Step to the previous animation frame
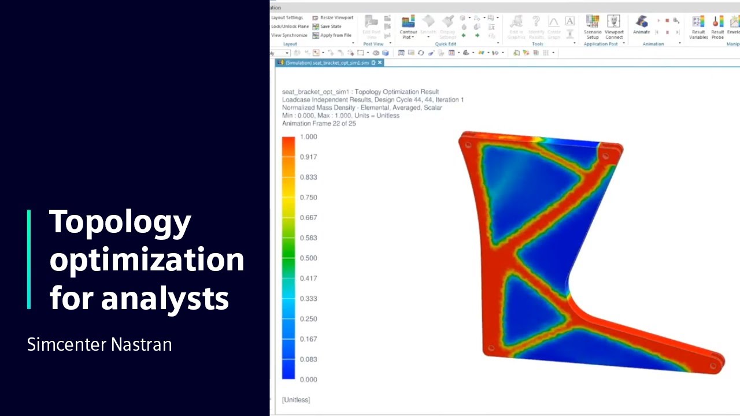 [656, 32]
